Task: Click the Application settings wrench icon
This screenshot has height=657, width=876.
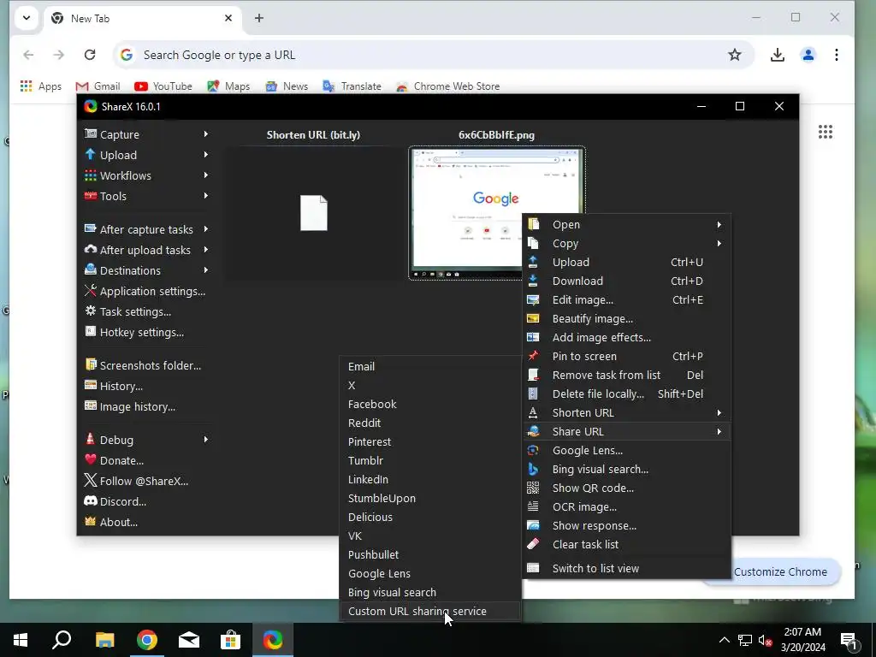Action: [x=90, y=291]
